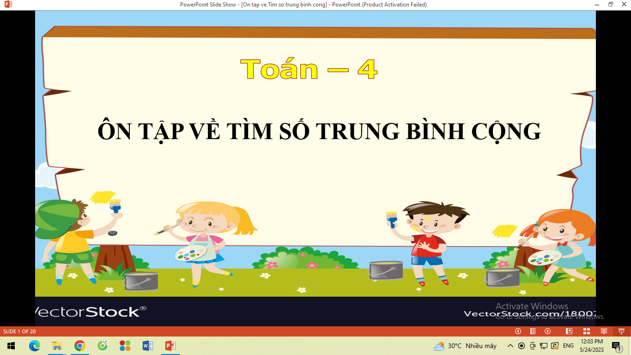Switch to Slide Sorter view
Image resolution: width=631 pixels, height=355 pixels.
[x=586, y=331]
